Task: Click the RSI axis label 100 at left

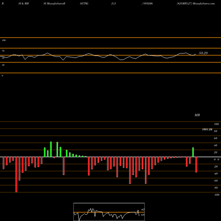Action: click(4, 40)
